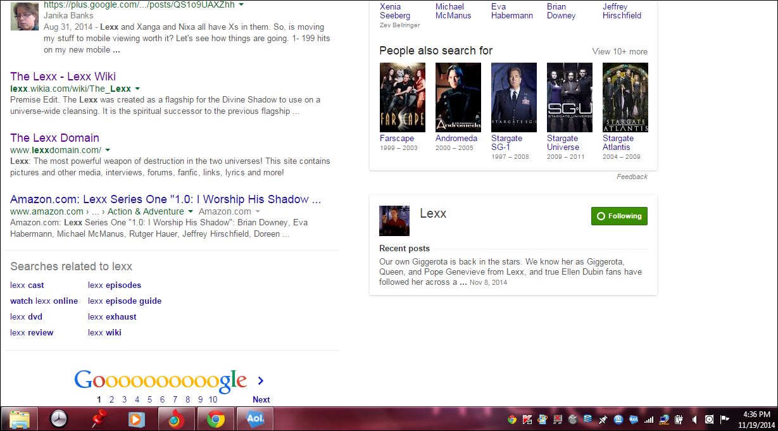Expand options arrow for plus.google.com result
This screenshot has height=431, width=778.
[241, 4]
